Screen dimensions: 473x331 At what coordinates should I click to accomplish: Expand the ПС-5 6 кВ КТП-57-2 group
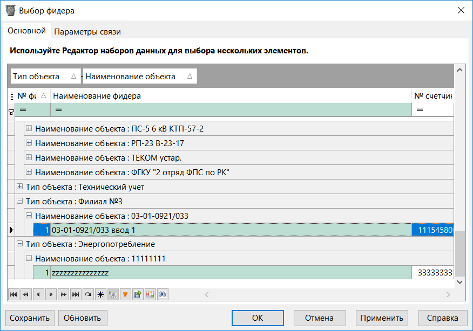(x=28, y=128)
